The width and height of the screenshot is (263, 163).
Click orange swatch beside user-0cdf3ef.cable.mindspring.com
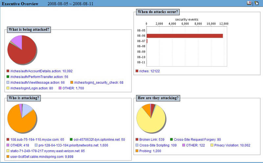tap(8, 156)
